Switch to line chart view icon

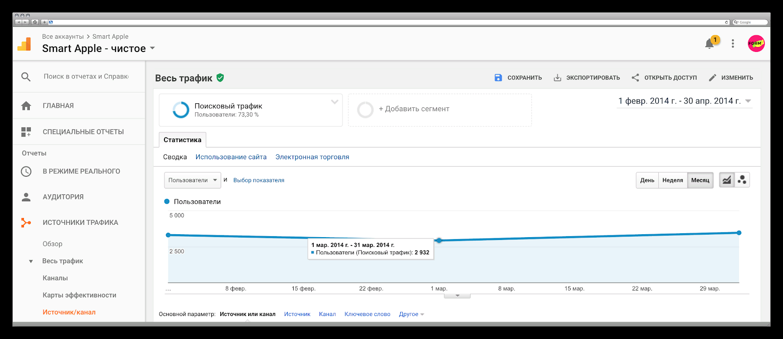(727, 180)
